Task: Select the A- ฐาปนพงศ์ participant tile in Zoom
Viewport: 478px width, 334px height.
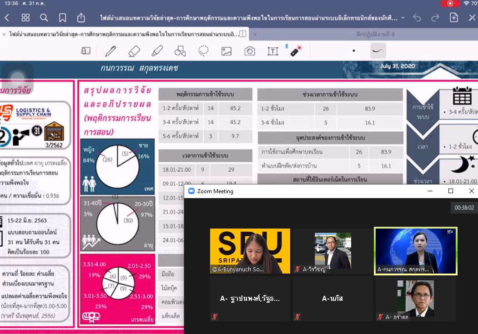Action: 250,299
